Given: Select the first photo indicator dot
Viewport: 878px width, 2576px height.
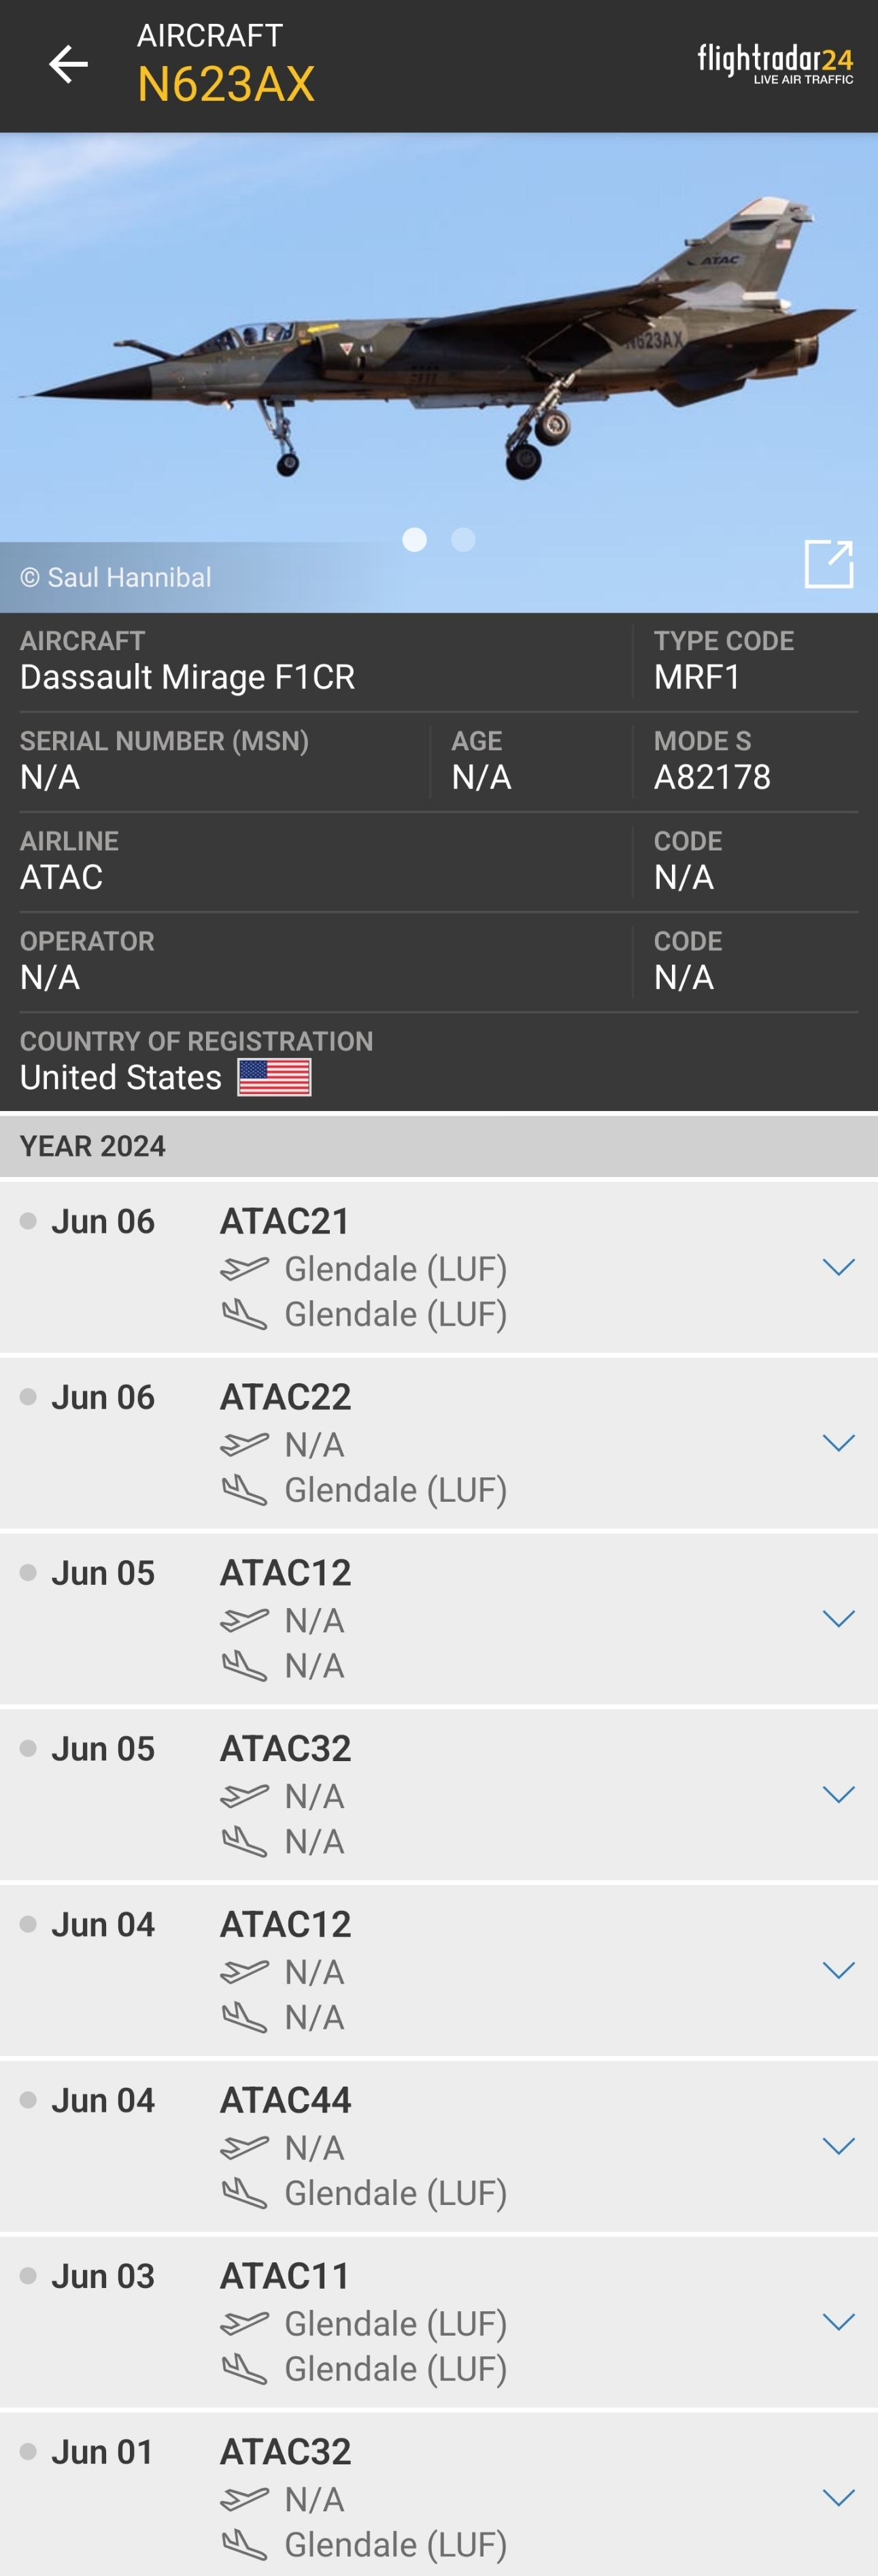Looking at the screenshot, I should [415, 540].
